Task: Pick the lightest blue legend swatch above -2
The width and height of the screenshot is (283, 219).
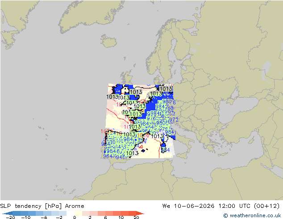Action: [x=62, y=213]
